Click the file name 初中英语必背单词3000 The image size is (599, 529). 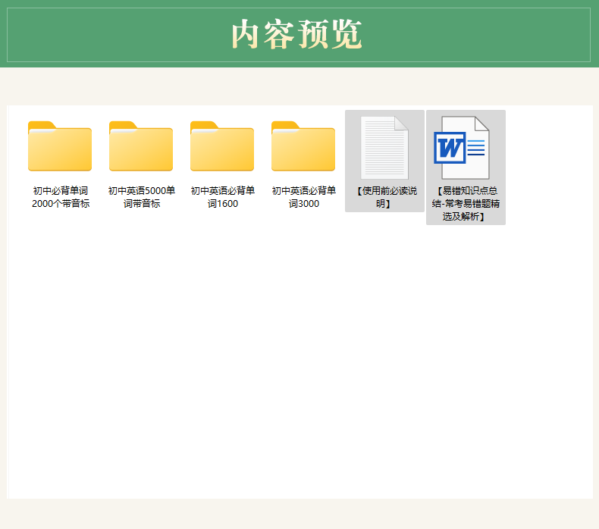point(304,197)
